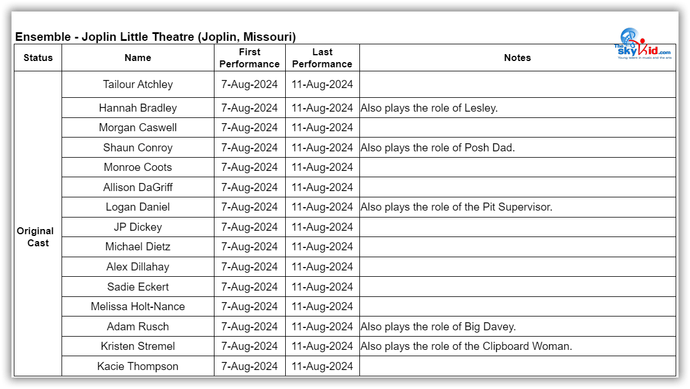Image resolution: width=690 pixels, height=389 pixels.
Task: Click the Pit Supervisor role note
Action: [x=456, y=207]
